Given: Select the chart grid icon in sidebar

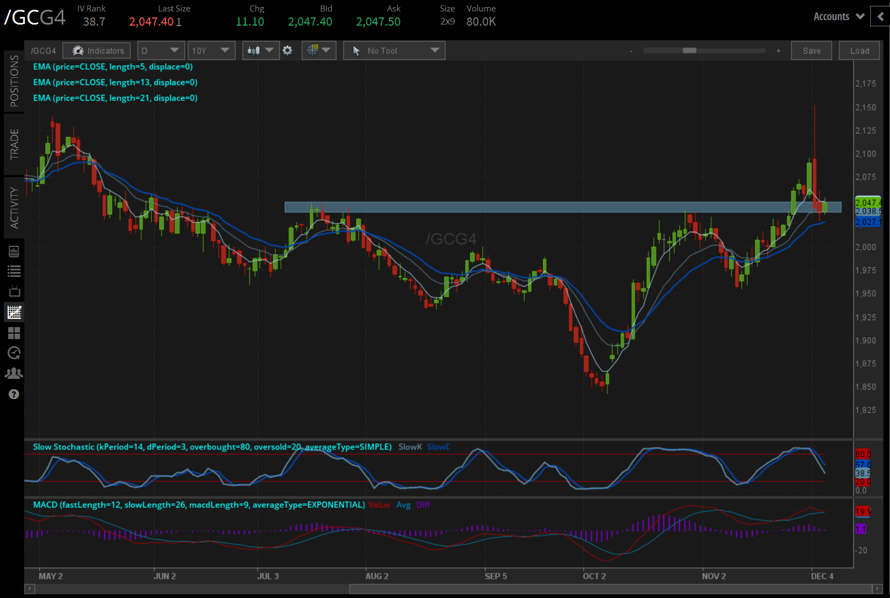Looking at the screenshot, I should point(14,312).
